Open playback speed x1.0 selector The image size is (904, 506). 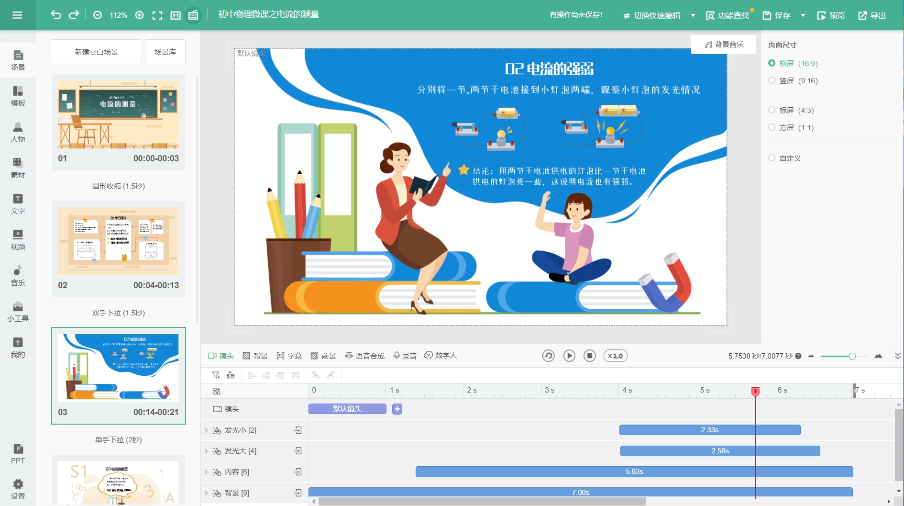point(616,356)
